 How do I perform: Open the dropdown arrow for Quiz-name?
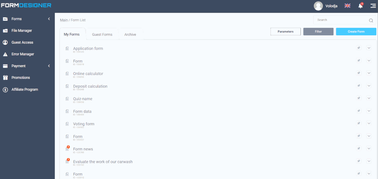(369, 98)
